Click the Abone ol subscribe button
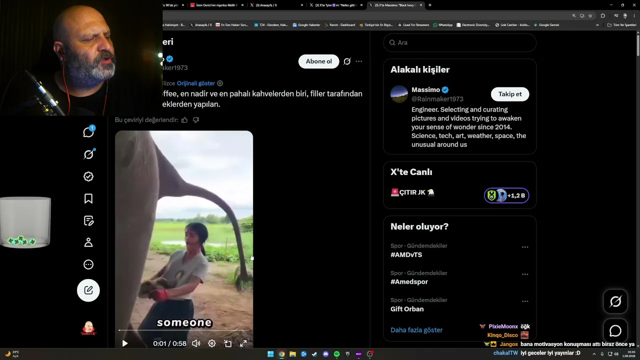640x360 pixels. (318, 61)
